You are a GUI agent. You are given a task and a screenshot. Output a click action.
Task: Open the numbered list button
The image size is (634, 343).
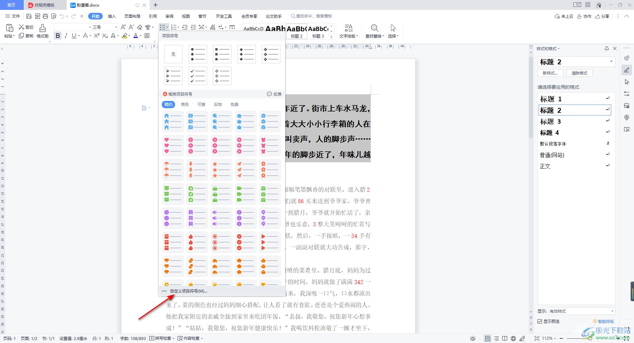click(174, 27)
